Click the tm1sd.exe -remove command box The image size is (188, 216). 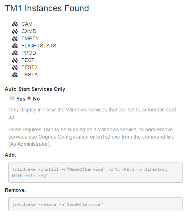click(x=95, y=204)
